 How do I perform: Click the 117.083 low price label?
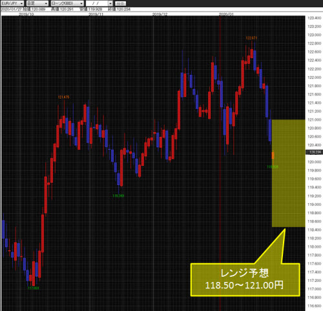[x=34, y=288]
